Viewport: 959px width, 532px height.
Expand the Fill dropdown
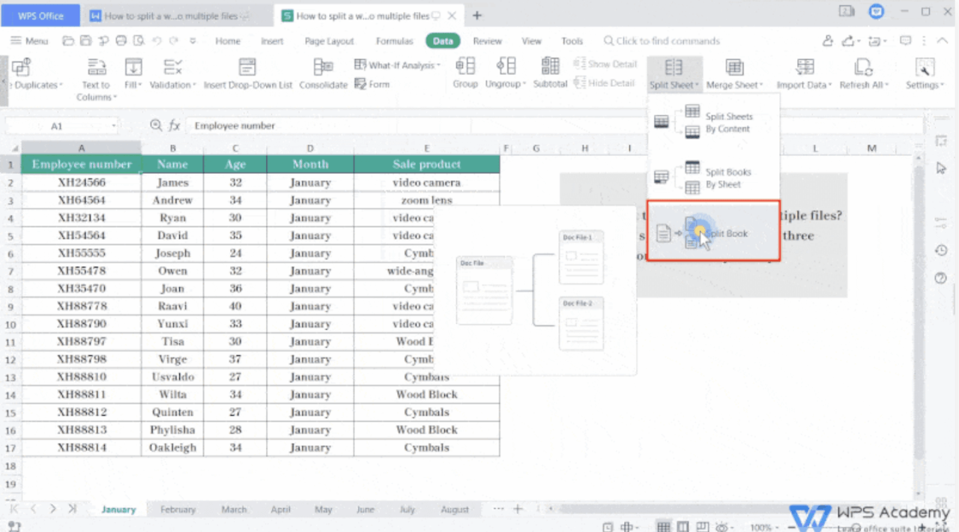point(141,85)
